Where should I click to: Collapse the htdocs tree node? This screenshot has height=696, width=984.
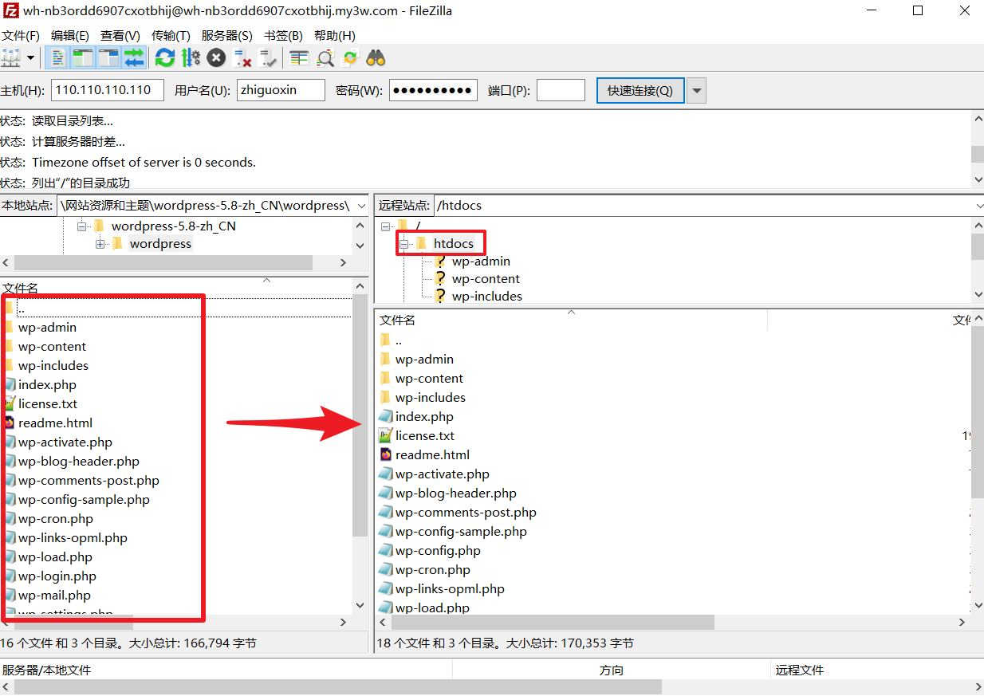pyautogui.click(x=403, y=244)
